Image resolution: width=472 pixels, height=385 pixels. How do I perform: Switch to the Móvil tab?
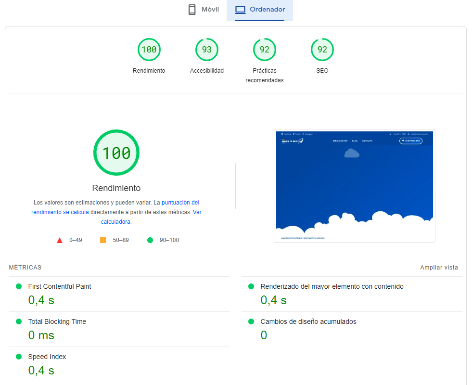[x=203, y=10]
